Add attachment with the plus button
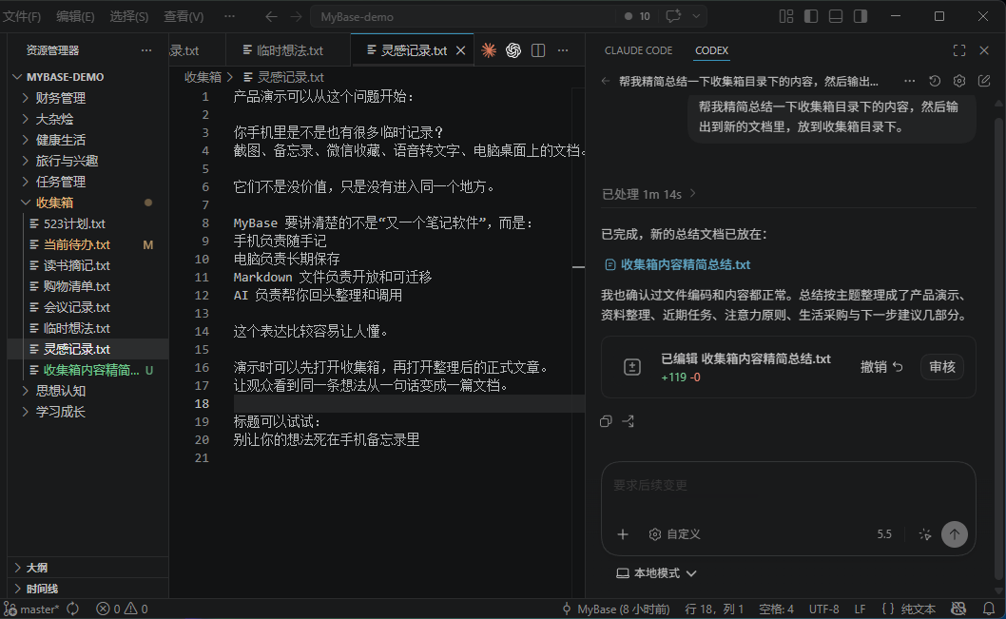This screenshot has width=1006, height=619. [623, 534]
